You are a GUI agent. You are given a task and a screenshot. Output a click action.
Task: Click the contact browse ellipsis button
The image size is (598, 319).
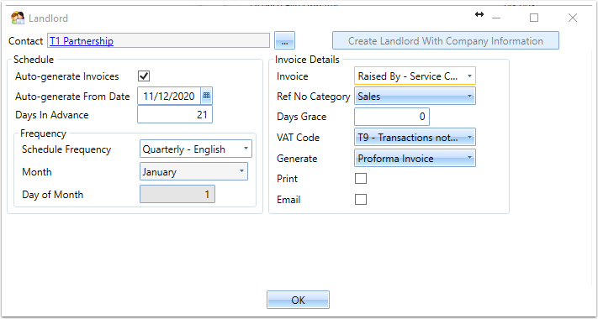(x=284, y=41)
